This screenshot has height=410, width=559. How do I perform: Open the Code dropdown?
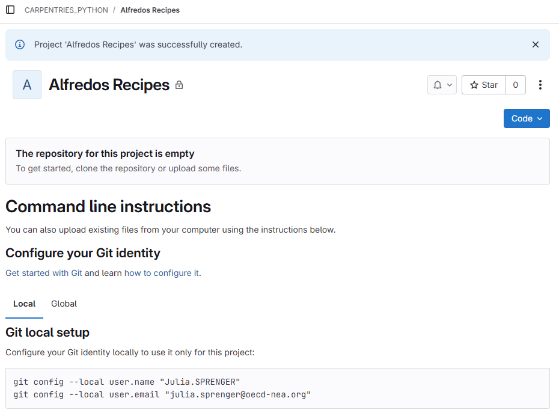coord(526,118)
